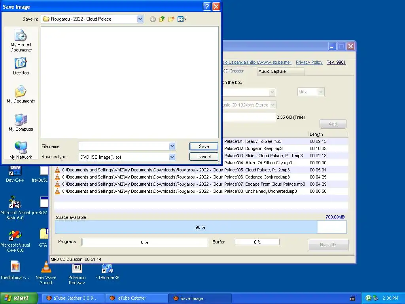
Task: Click length value 00:06:50
Action: (318, 191)
